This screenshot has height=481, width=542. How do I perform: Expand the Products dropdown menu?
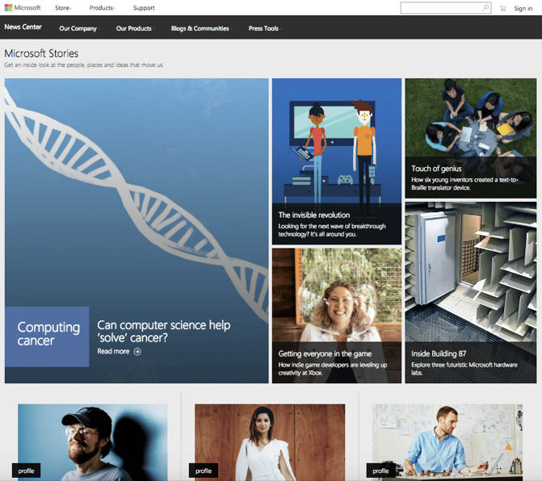pyautogui.click(x=102, y=8)
